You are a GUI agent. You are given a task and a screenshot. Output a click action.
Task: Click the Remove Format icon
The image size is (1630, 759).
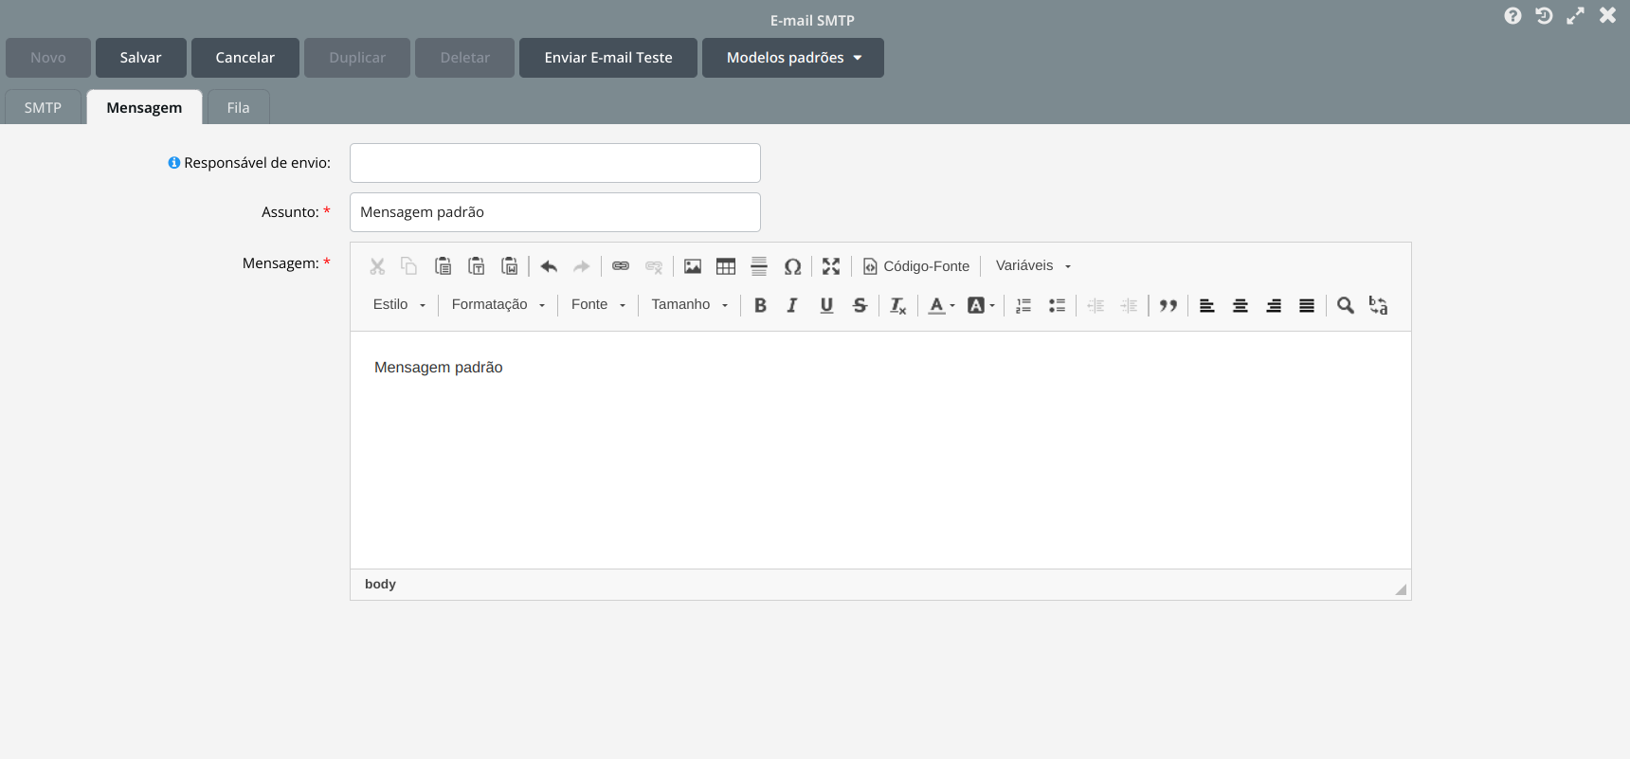tap(898, 305)
